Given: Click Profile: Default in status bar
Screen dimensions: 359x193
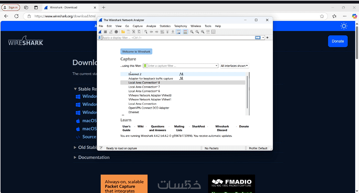Looking at the screenshot, I should [258, 148].
